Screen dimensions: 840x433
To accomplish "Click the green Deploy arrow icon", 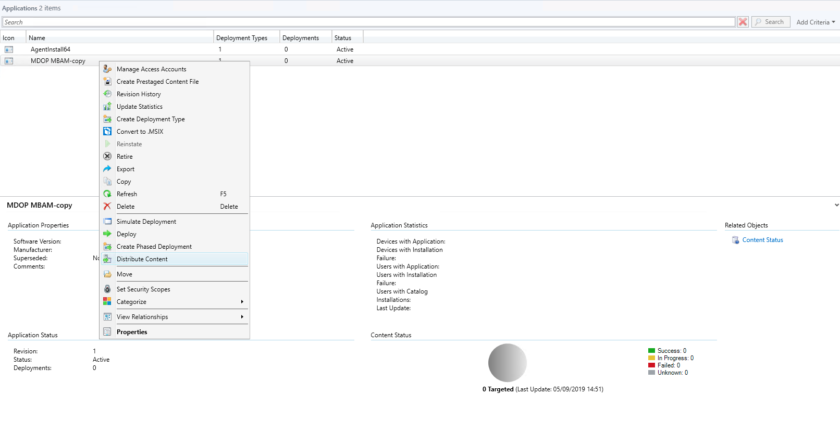I will tap(107, 234).
